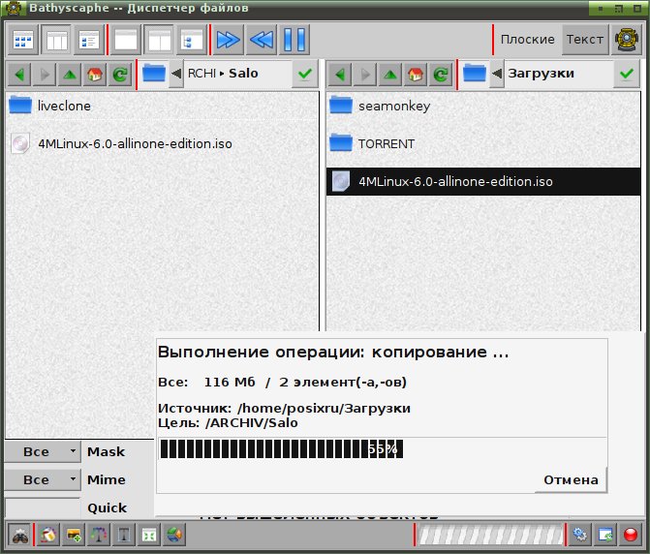Go back in the right Загрузки panel
650x554 pixels.
(340, 75)
